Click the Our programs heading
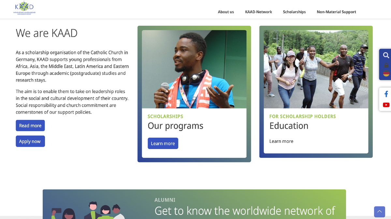This screenshot has width=391, height=219. [x=175, y=126]
